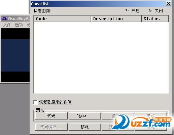Click the Code column header

coord(62,19)
